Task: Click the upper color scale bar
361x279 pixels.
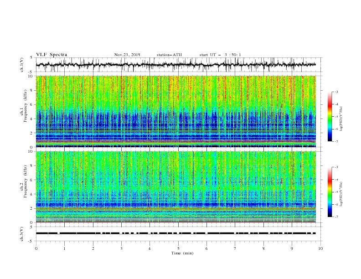Action: [x=330, y=117]
